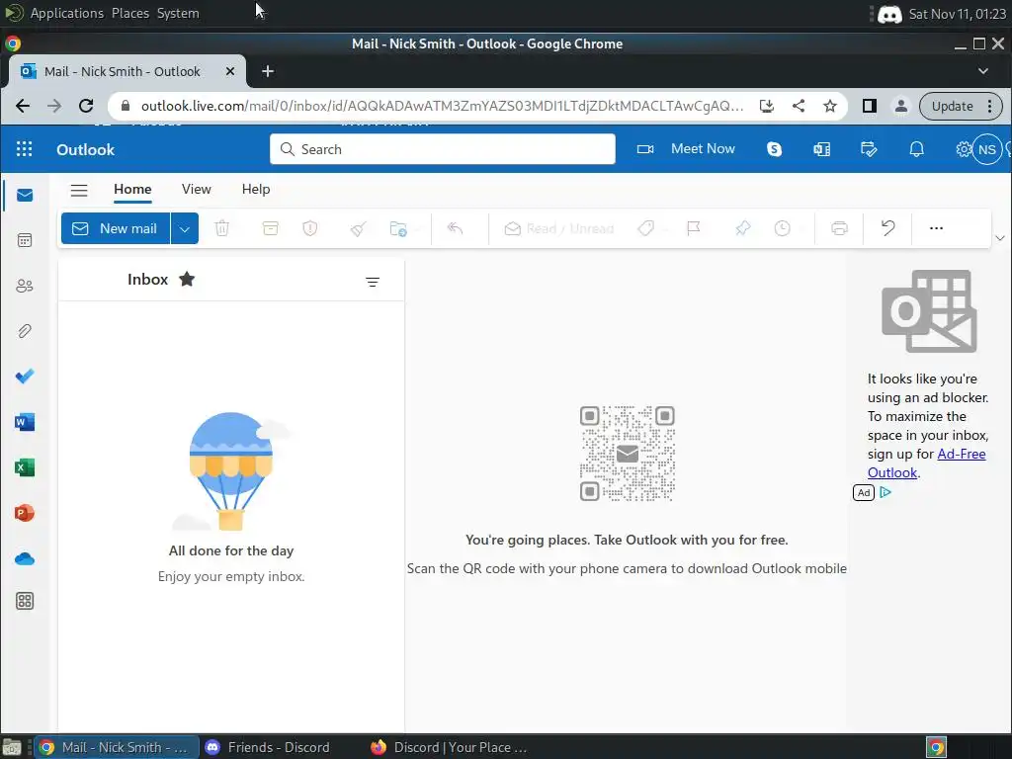Image resolution: width=1012 pixels, height=759 pixels.
Task: Open the To Do checkmark app
Action: coord(25,377)
